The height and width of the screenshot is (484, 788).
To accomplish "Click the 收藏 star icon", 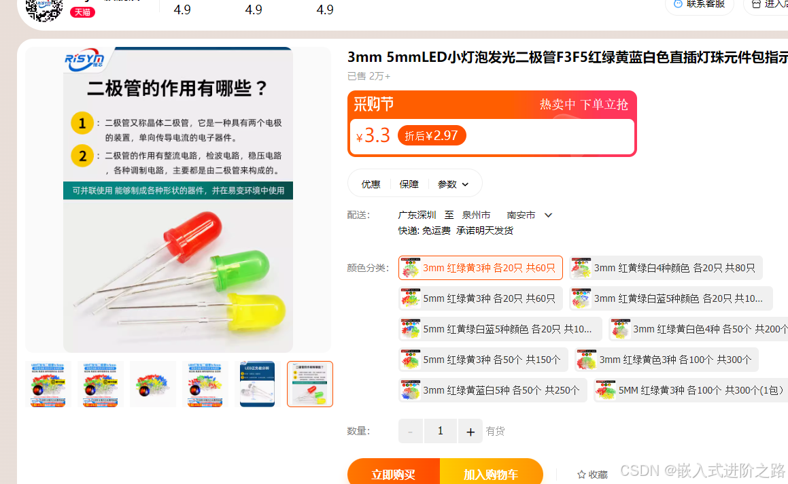I will tap(581, 474).
